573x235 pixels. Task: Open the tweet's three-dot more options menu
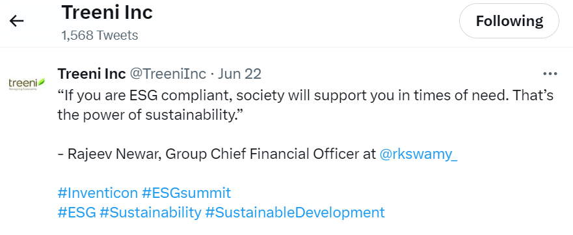coord(550,74)
